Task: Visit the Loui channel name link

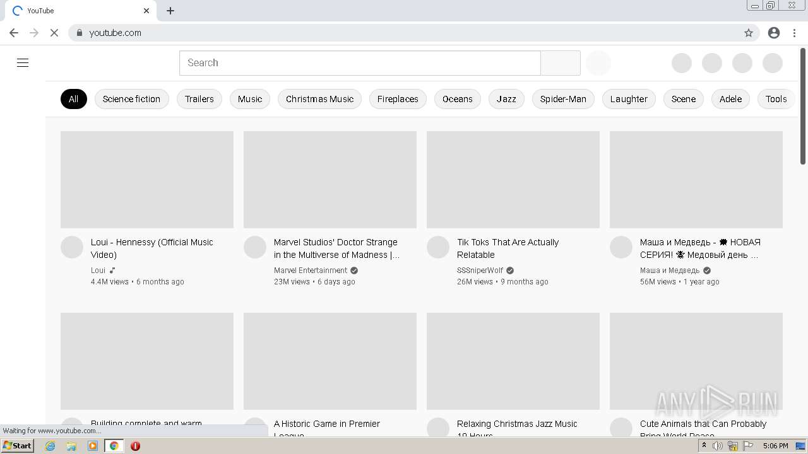Action: (98, 271)
